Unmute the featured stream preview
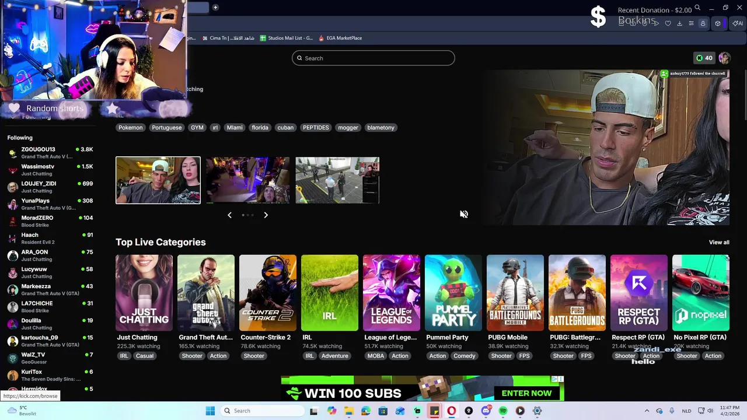The image size is (747, 420). (464, 214)
